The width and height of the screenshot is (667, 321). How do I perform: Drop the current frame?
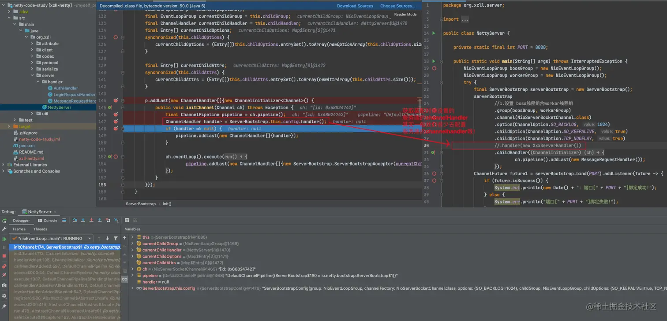pyautogui.click(x=108, y=220)
